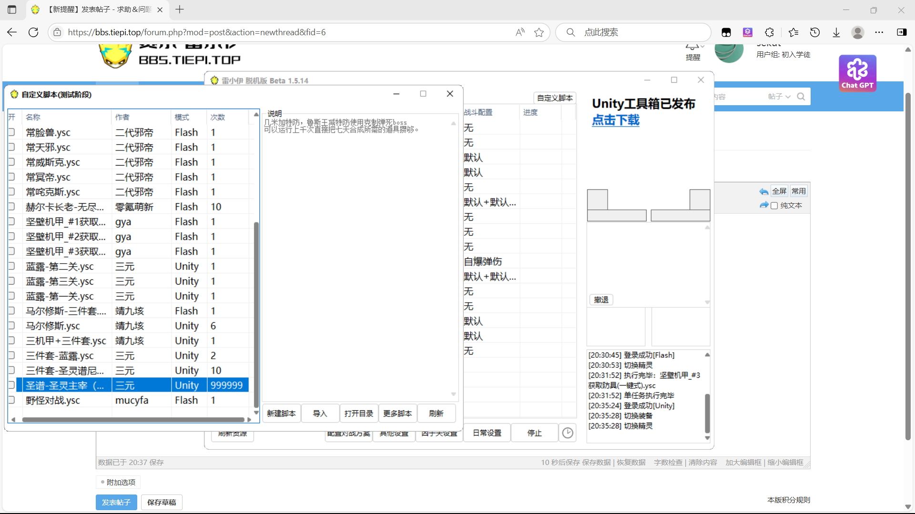Click 停止 stop button
Screen dimensions: 915x514
coord(534,433)
